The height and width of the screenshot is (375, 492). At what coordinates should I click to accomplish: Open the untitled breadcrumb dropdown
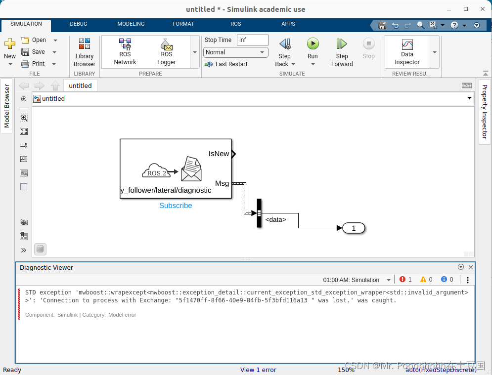tap(469, 98)
